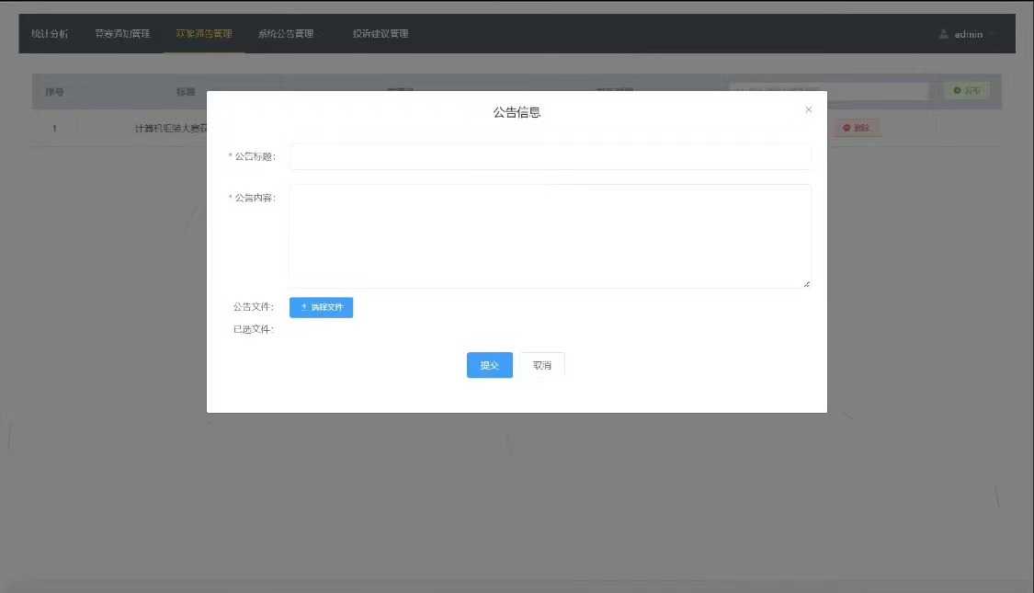The height and width of the screenshot is (593, 1034).
Task: Expand the admin user dropdown
Action: point(968,34)
